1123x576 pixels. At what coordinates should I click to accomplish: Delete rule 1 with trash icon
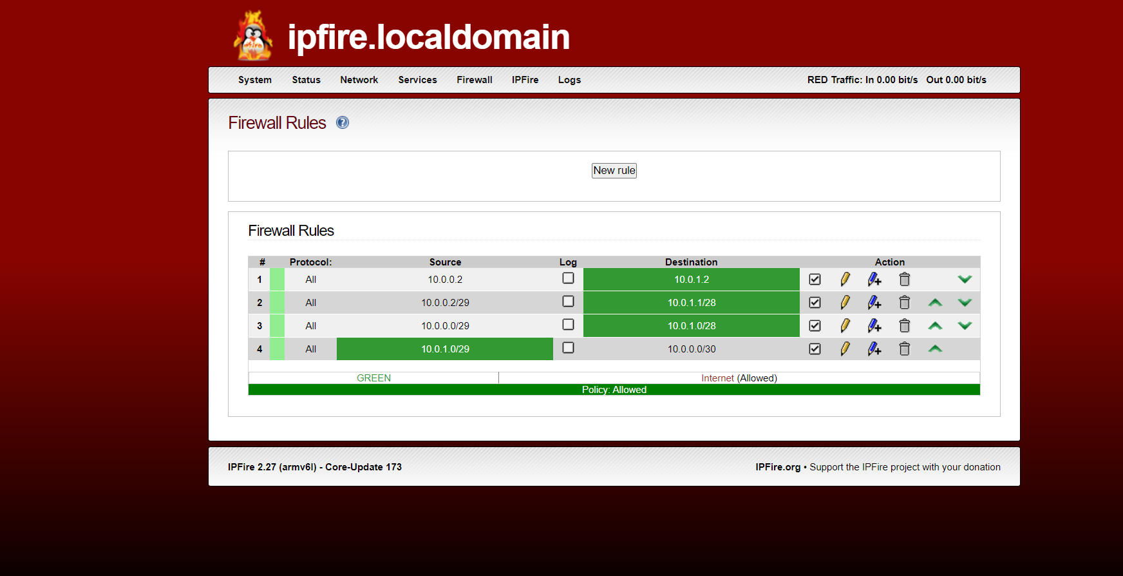click(x=905, y=279)
